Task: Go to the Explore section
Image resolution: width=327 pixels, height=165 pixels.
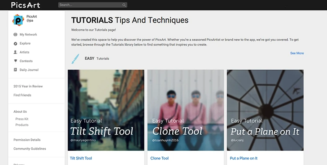Action: (x=25, y=43)
